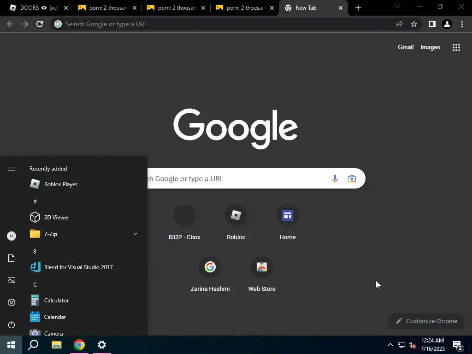
Task: Open the Zarina Hashmi shortcut
Action: point(210,274)
